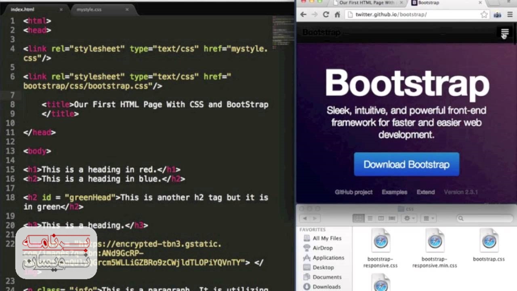Image resolution: width=517 pixels, height=291 pixels.
Task: Close the 'Our First HTML Page' Chrome tab
Action: (x=402, y=3)
